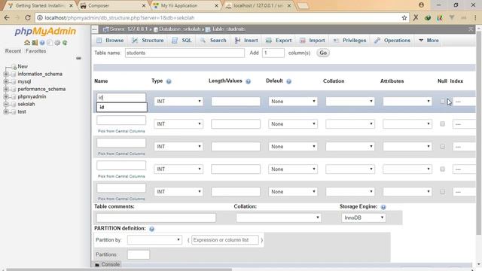Collapse all navigation tree link icon
The image size is (482, 271).
coord(78,58)
